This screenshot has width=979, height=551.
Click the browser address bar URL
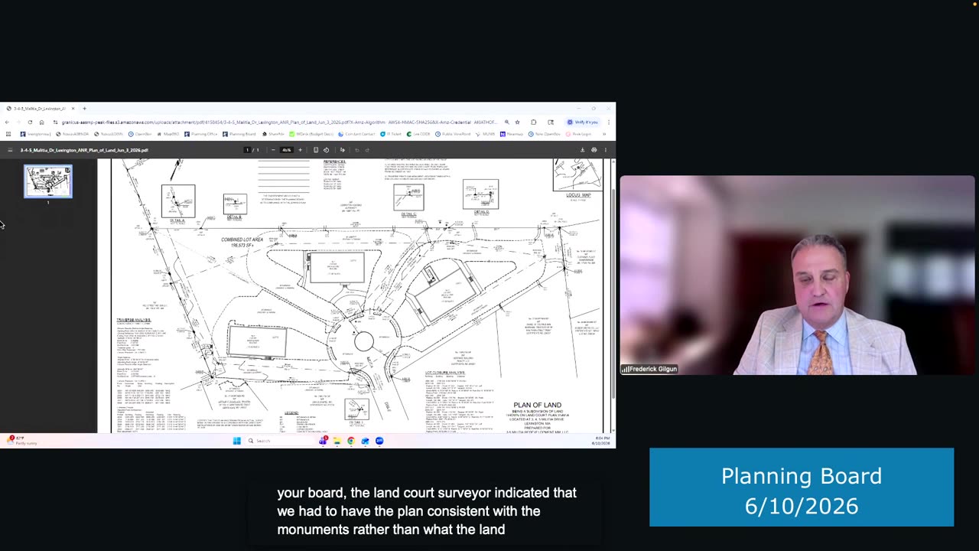[x=279, y=122]
